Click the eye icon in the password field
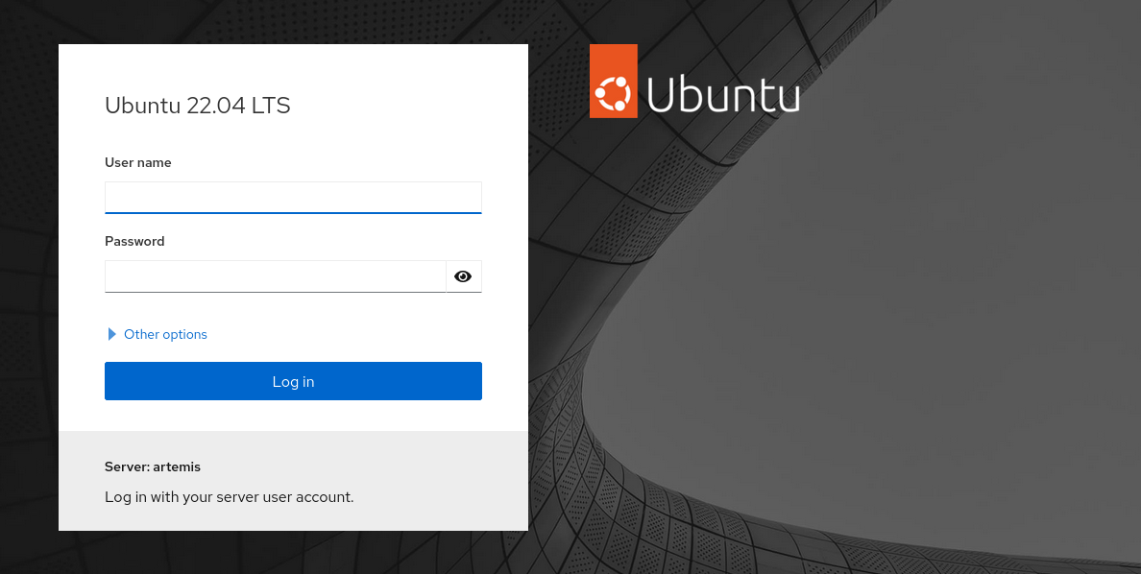1141x574 pixels. [463, 276]
